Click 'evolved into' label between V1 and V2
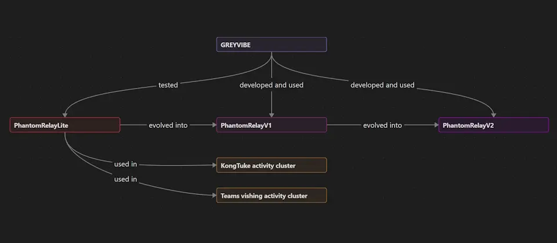Viewport: 557px width, 243px height. [382, 125]
